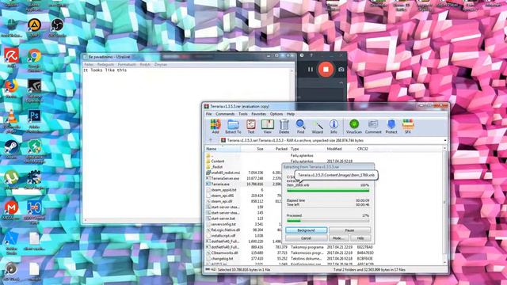Open the Formatas menu in Notepad

point(127,64)
